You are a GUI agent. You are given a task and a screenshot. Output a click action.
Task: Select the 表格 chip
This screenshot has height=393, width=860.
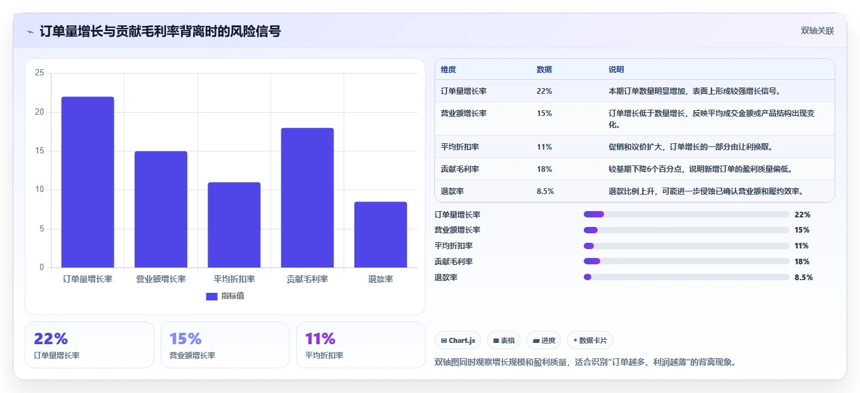tap(504, 340)
